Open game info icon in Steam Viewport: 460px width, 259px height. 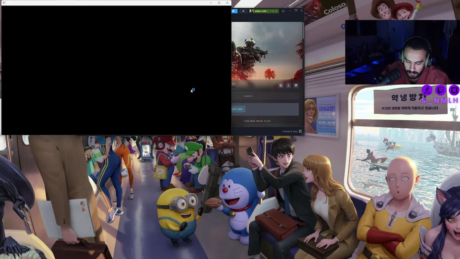(x=288, y=86)
